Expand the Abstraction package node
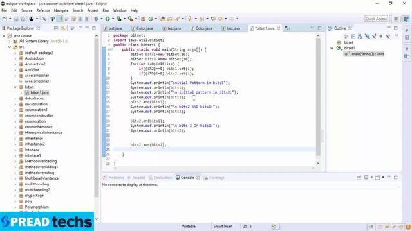 coord(15,58)
